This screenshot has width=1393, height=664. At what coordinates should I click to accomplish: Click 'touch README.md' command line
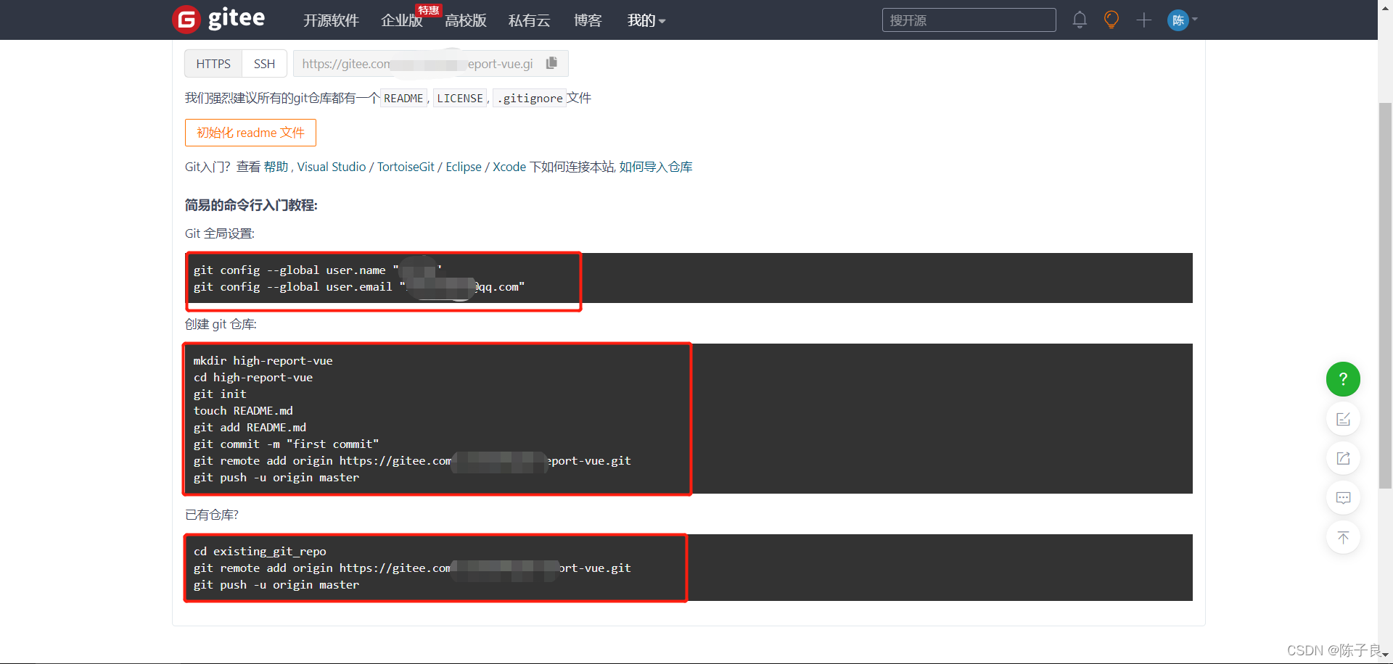(243, 410)
